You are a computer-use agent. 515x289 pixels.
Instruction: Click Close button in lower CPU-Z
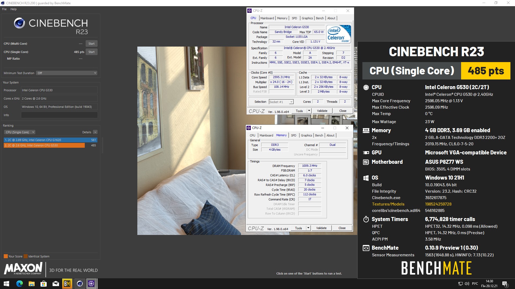coord(342,228)
